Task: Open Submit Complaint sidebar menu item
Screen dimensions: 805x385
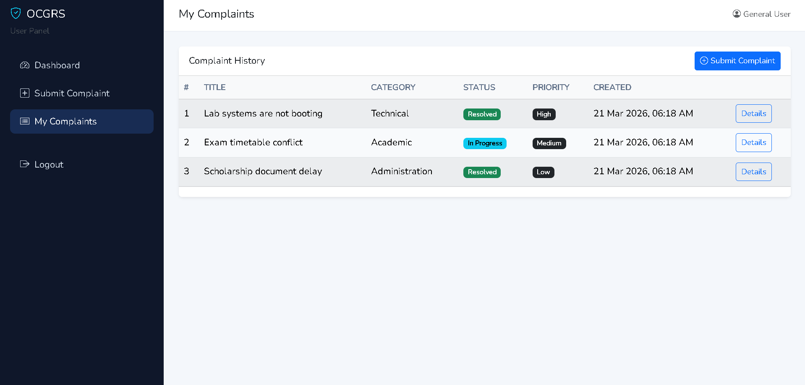Action: 82,93
